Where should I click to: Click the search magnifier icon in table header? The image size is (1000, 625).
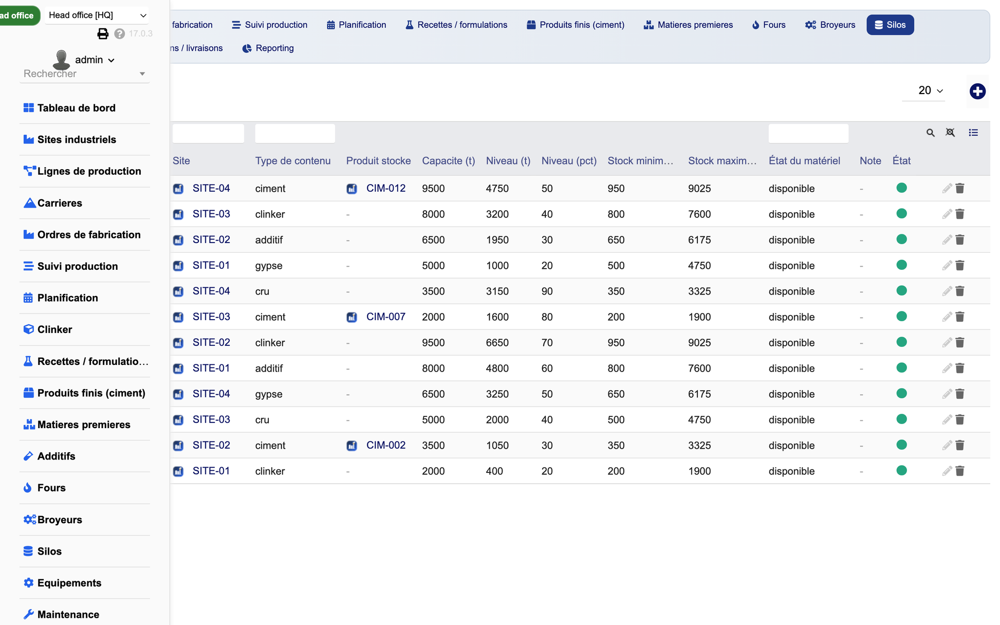[x=930, y=133]
